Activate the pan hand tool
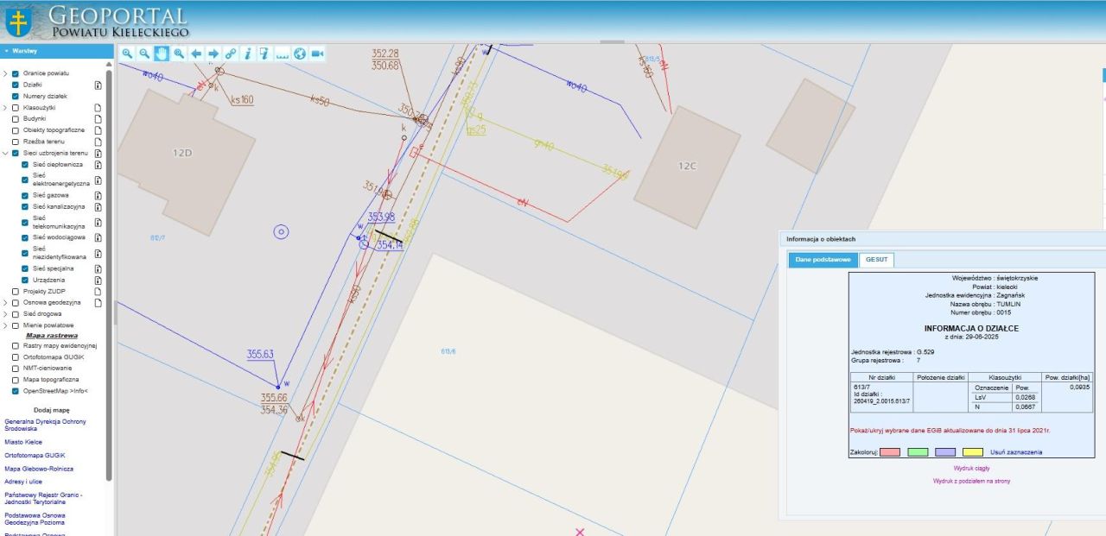1106x536 pixels. tap(162, 54)
